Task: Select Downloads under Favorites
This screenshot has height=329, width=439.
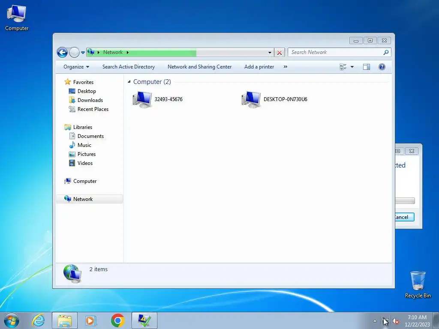Action: [x=90, y=100]
